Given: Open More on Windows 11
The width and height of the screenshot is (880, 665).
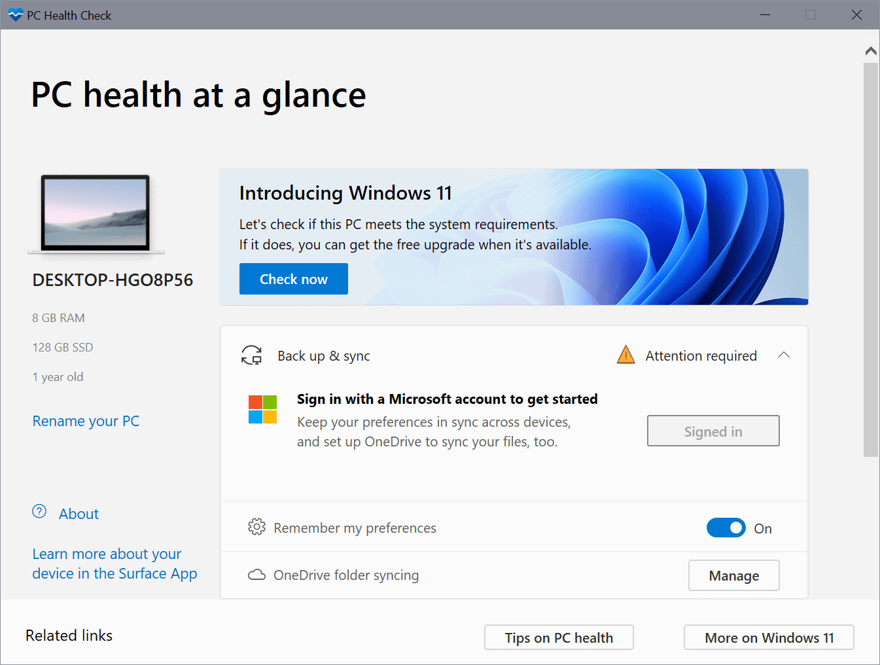Looking at the screenshot, I should coord(769,637).
